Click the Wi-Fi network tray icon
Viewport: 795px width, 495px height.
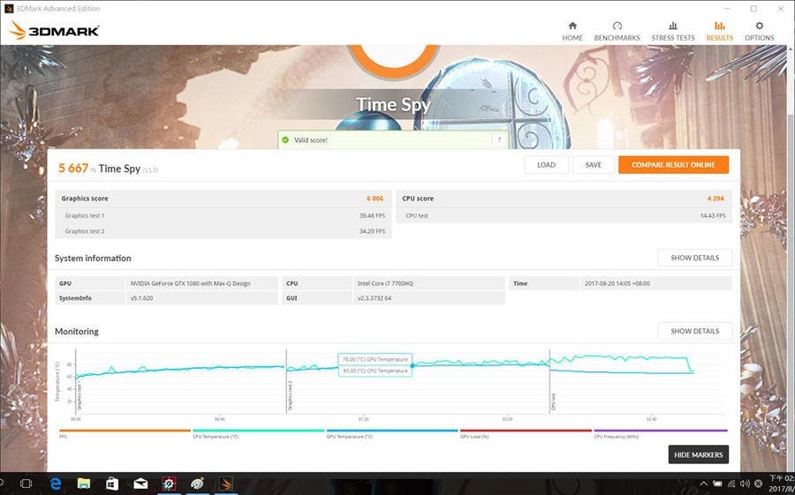[x=731, y=484]
